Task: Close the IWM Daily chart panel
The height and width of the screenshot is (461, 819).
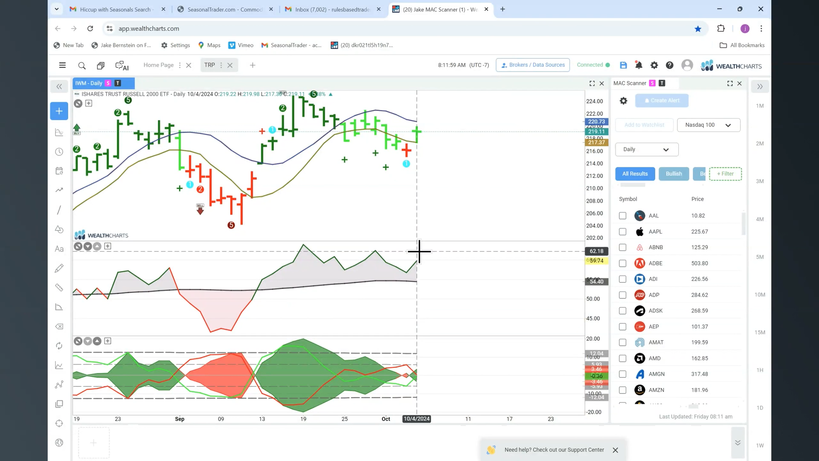Action: (602, 84)
